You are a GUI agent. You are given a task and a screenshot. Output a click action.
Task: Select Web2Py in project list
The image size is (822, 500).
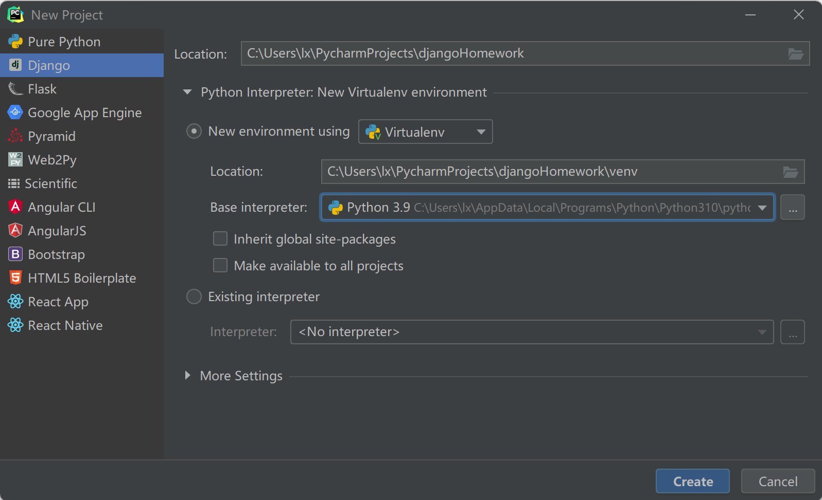point(82,160)
